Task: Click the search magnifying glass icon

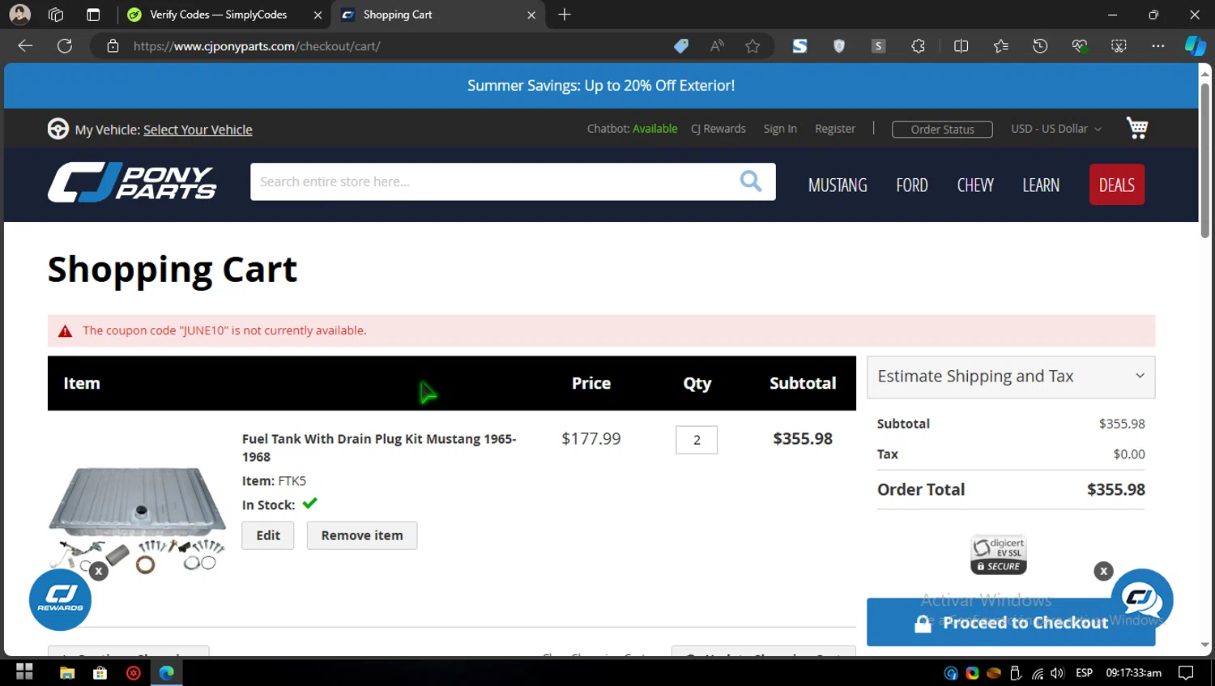Action: click(x=751, y=181)
